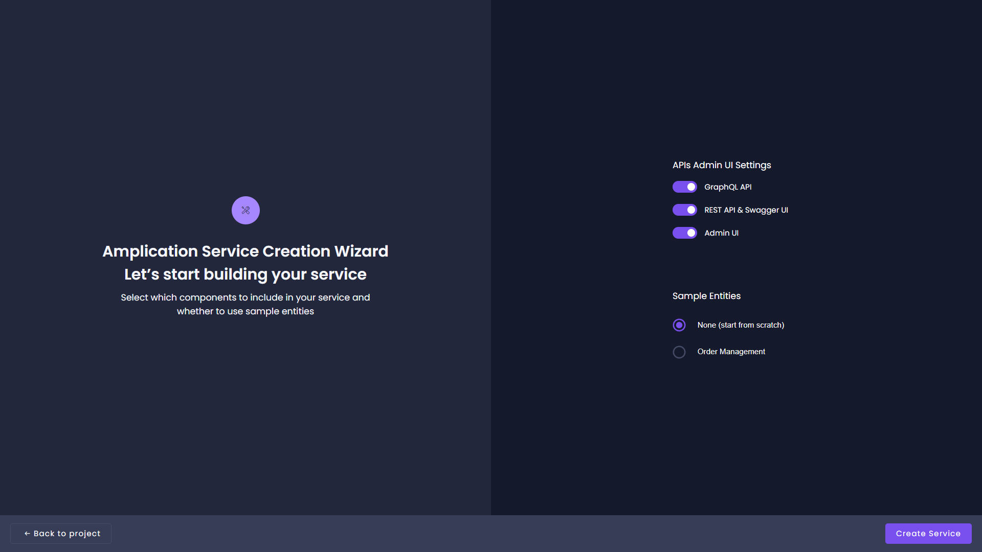Click the Let's start building your service heading

[x=245, y=274]
